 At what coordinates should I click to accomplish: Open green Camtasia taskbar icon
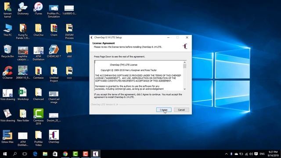click(75, 154)
